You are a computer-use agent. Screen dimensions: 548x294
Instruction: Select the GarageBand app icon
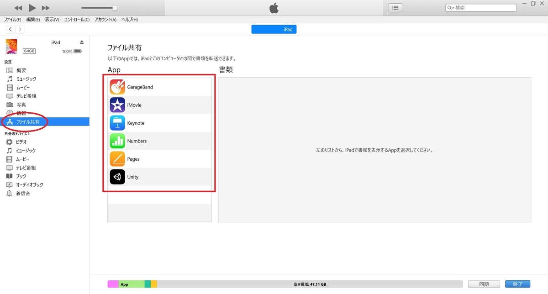click(117, 87)
